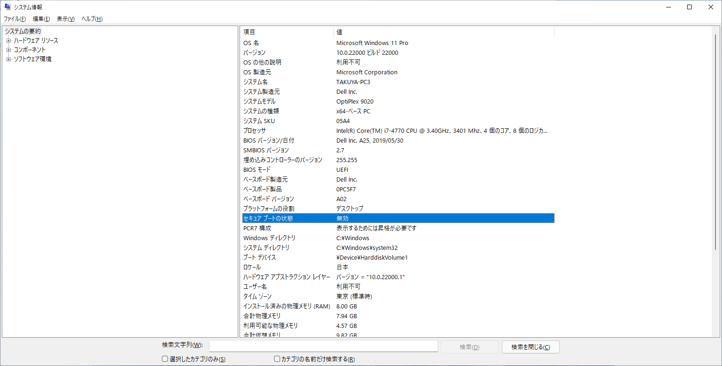
Task: Select the システムモデル row
Action: point(398,101)
